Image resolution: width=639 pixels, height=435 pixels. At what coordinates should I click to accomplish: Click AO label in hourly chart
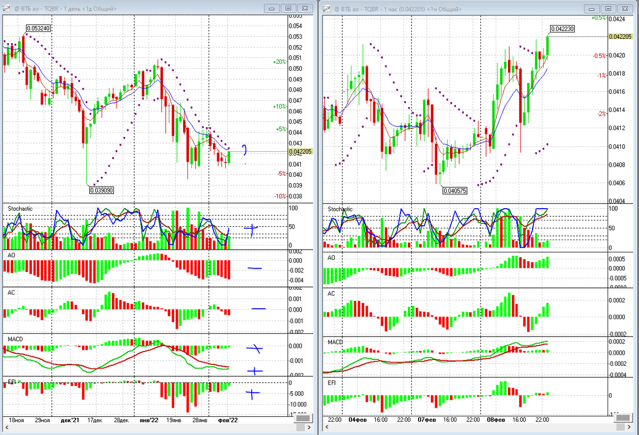[332, 257]
